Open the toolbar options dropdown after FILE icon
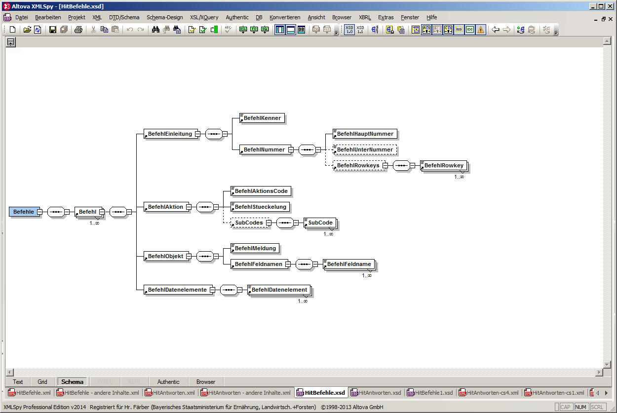Viewport: 617px width, 413px height. 336,33
